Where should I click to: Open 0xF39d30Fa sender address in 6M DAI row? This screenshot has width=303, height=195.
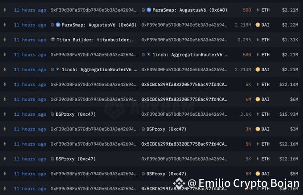[x=94, y=99]
